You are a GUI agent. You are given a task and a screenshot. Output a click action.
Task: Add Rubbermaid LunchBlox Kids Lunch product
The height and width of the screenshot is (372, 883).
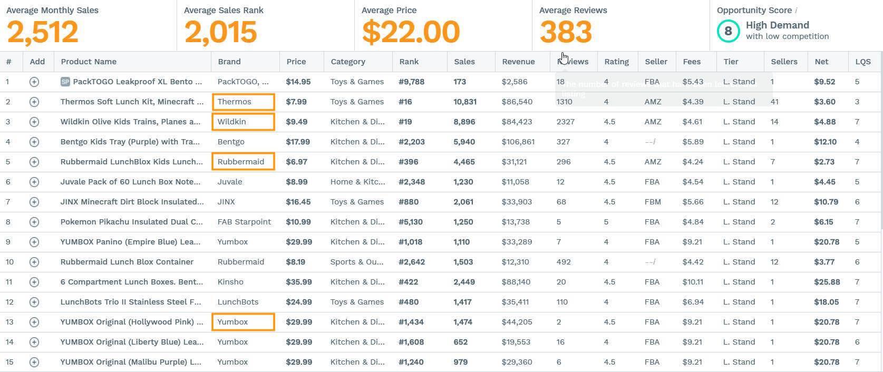coord(34,162)
